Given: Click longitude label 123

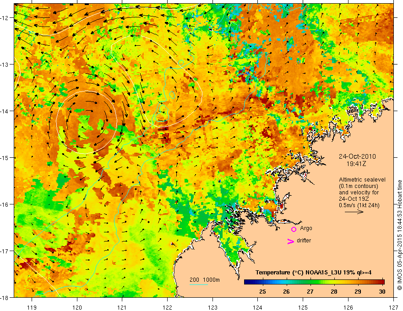Looking at the screenshot, I should [212, 307].
